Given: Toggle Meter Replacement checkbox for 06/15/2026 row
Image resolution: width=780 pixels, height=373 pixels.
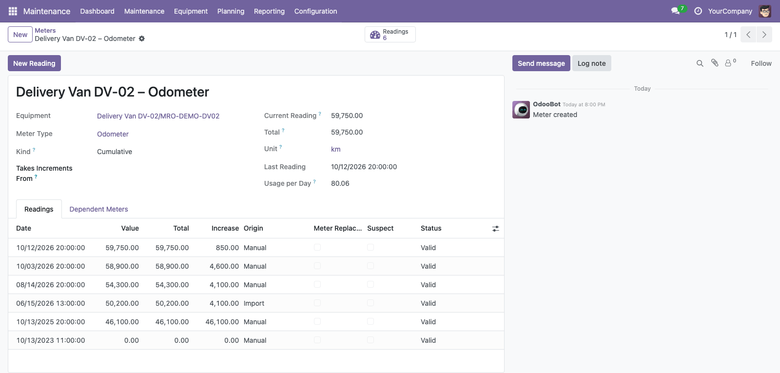Looking at the screenshot, I should (317, 303).
